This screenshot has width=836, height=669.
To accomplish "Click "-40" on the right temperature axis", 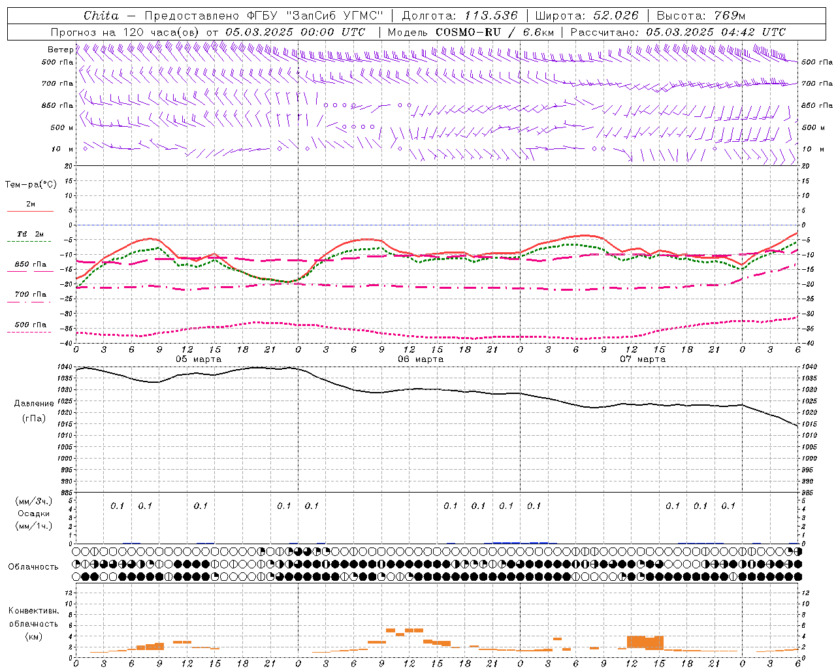I will coord(807,343).
